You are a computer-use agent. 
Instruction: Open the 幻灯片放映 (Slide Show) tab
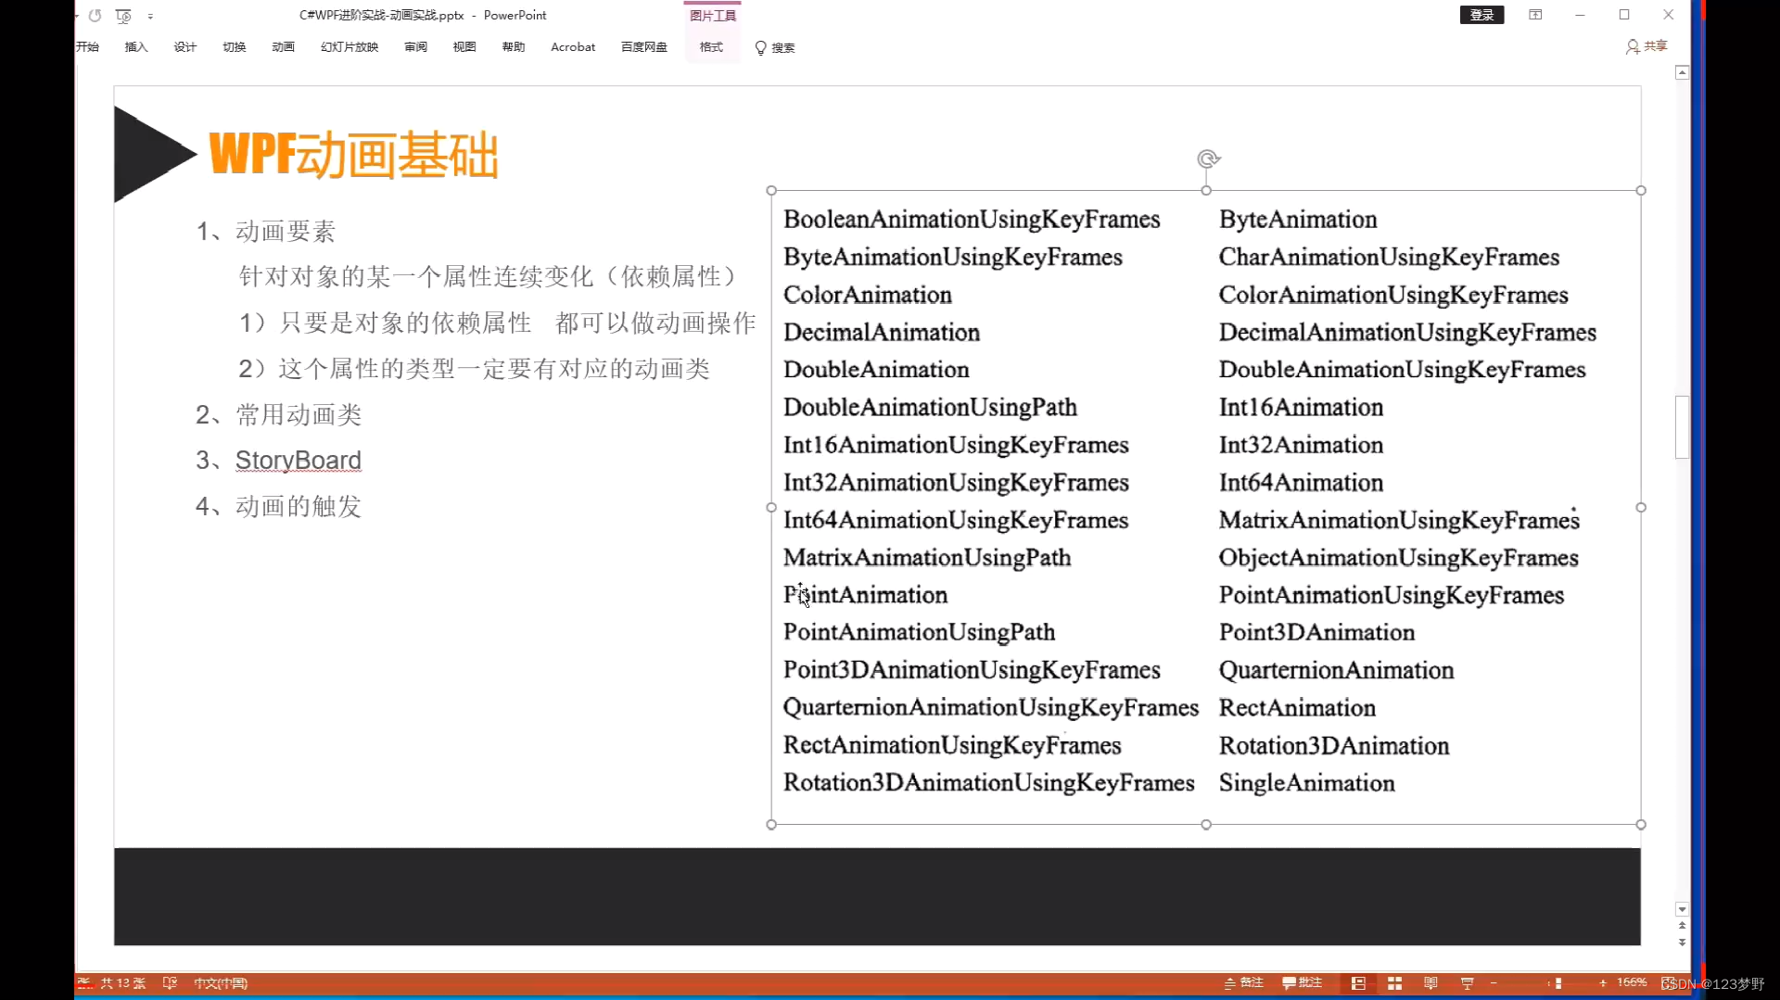(x=350, y=47)
